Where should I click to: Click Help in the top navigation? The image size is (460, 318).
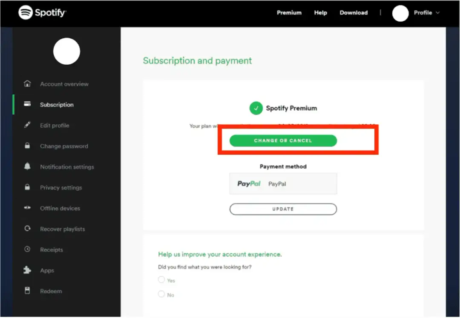320,13
